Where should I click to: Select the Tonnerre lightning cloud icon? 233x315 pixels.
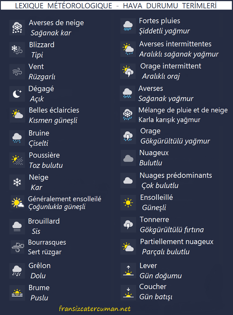[128, 224]
